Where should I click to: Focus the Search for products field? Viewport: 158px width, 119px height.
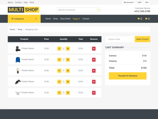pyautogui.click(x=76, y=10)
